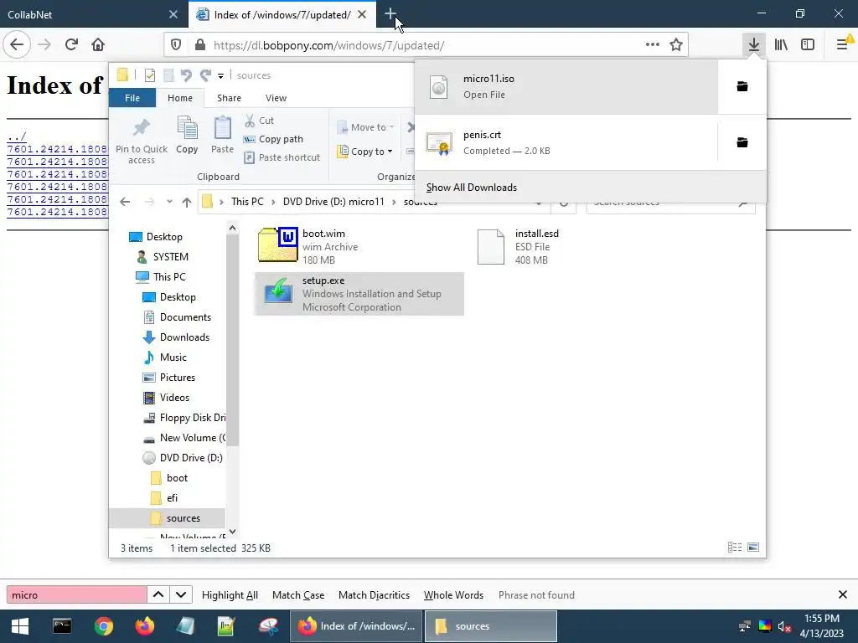Image resolution: width=858 pixels, height=643 pixels.
Task: Click DVD Drive (D:) micro11 breadcrumb
Action: tap(333, 202)
